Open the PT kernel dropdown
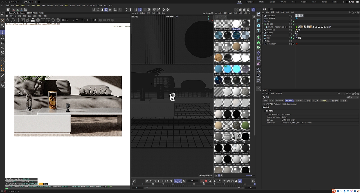The height and width of the screenshot is (193, 360). (x=79, y=20)
